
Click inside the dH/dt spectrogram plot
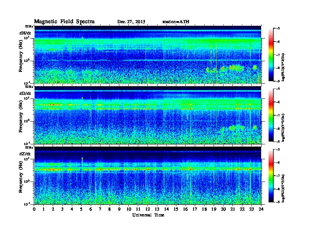click(148, 55)
